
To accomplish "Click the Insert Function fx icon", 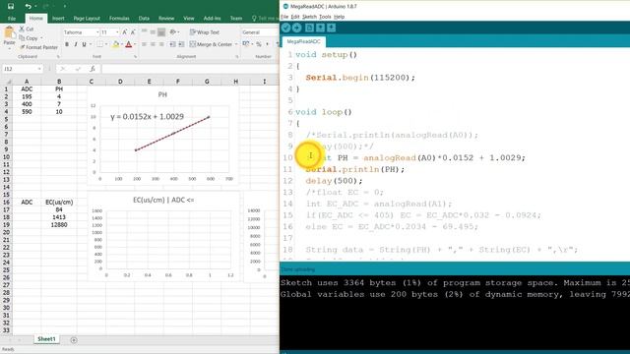I will pyautogui.click(x=92, y=69).
